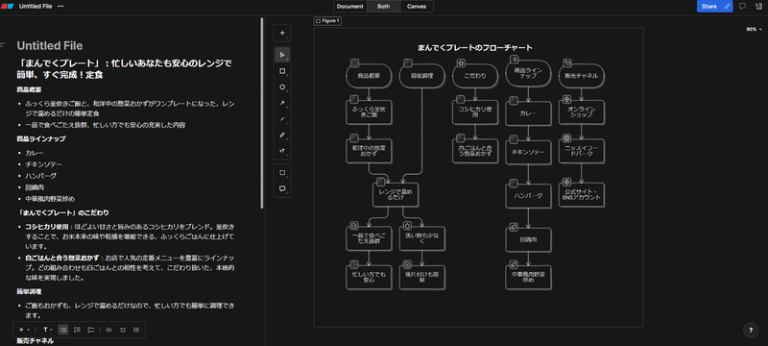Viewport: 768px width, 346px height.
Task: Switch to the Both view tab
Action: (383, 7)
